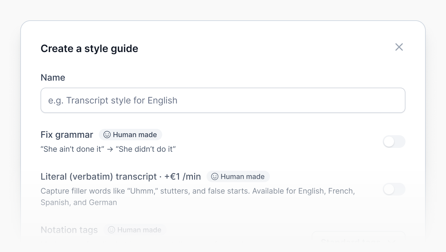Click the smiley icon beside Fix grammar

pyautogui.click(x=107, y=135)
